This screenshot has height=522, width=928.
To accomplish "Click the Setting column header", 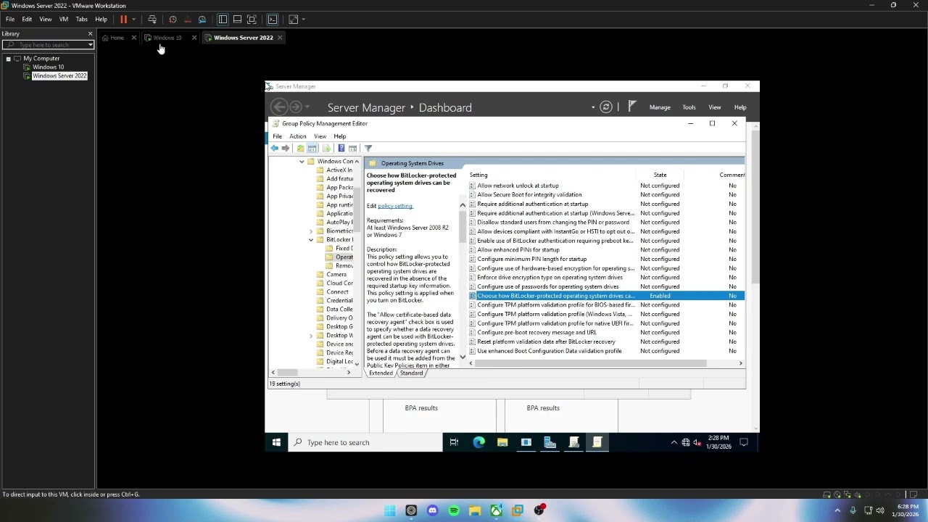I will [478, 175].
